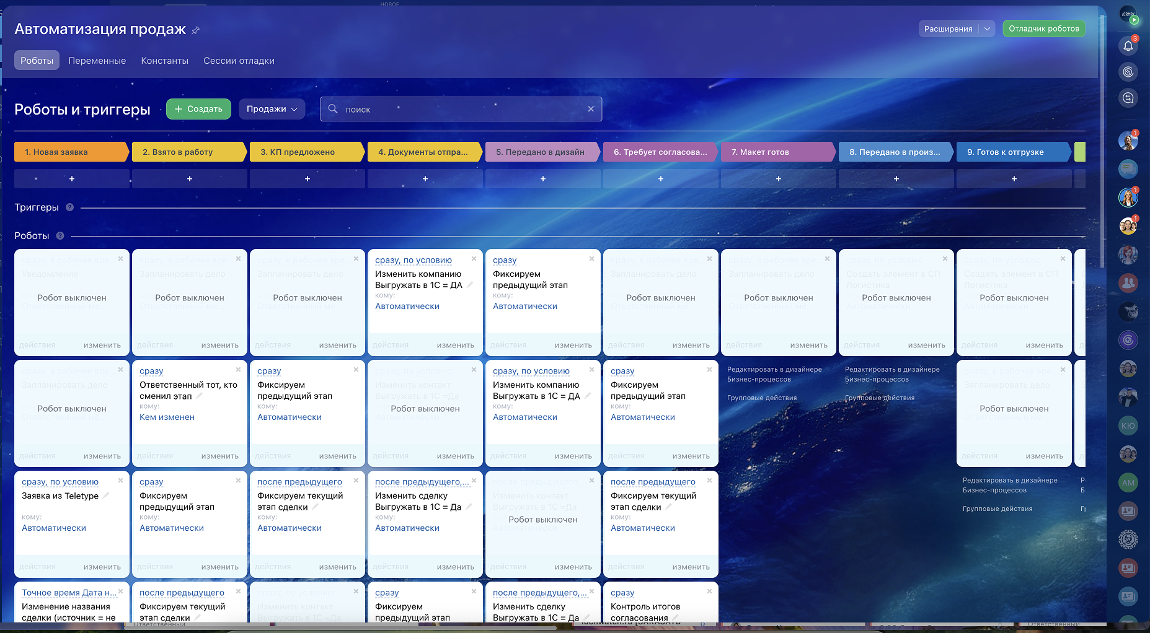This screenshot has width=1150, height=633.
Task: Open сразу, по условию on Заявка из Teletype card
Action: point(60,482)
